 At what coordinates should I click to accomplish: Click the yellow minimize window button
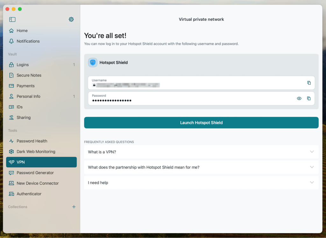pos(13,9)
